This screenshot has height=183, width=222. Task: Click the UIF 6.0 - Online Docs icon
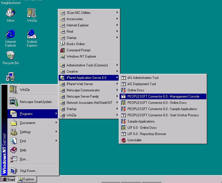coord(124,128)
